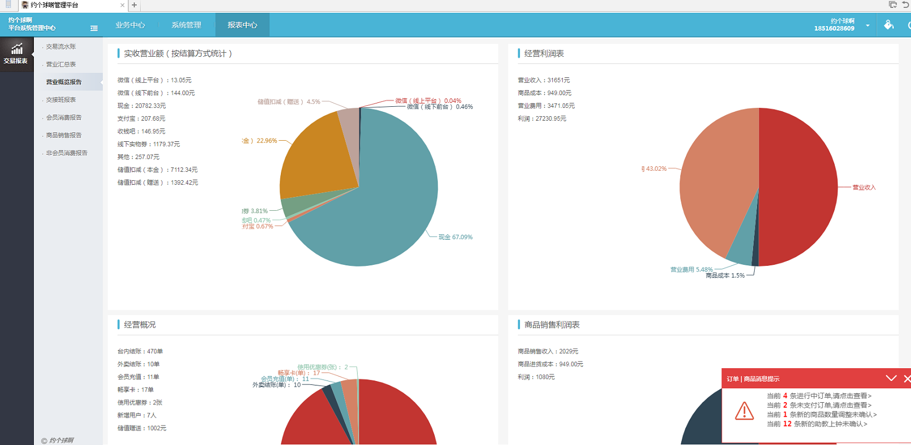View the 4 条进行中订单 notification link

(819, 396)
